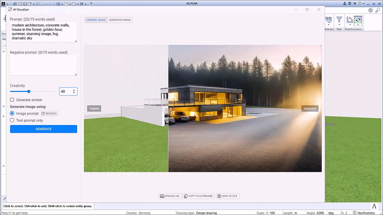Click the Redo arrow in quick access toolbar
Image resolution: width=383 pixels, height=215 pixels.
[x=50, y=4]
